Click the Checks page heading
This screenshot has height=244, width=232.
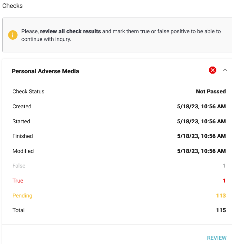click(x=13, y=6)
